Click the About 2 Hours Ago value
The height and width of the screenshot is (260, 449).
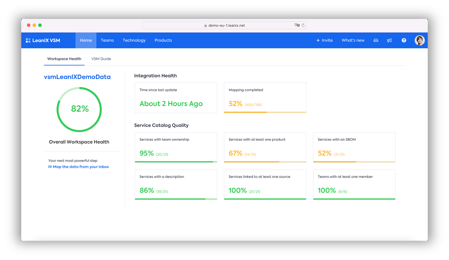pos(171,104)
